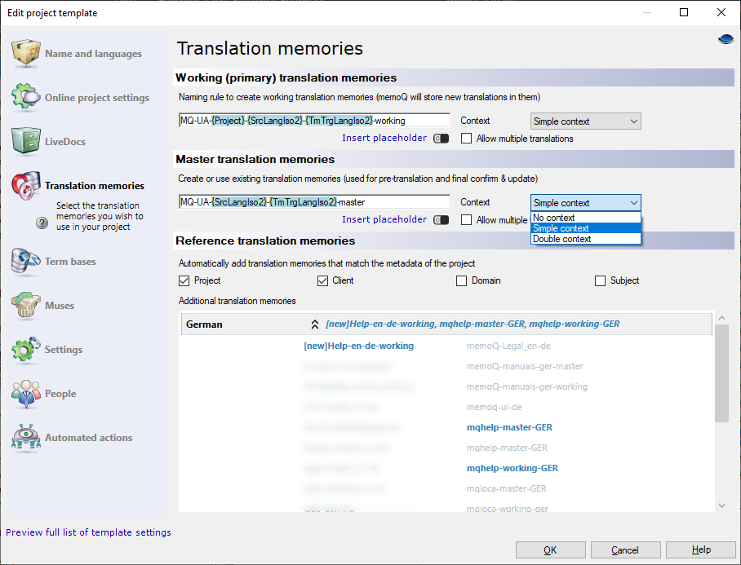Confirm with the OK button
Viewport: 741px width, 565px height.
click(551, 550)
